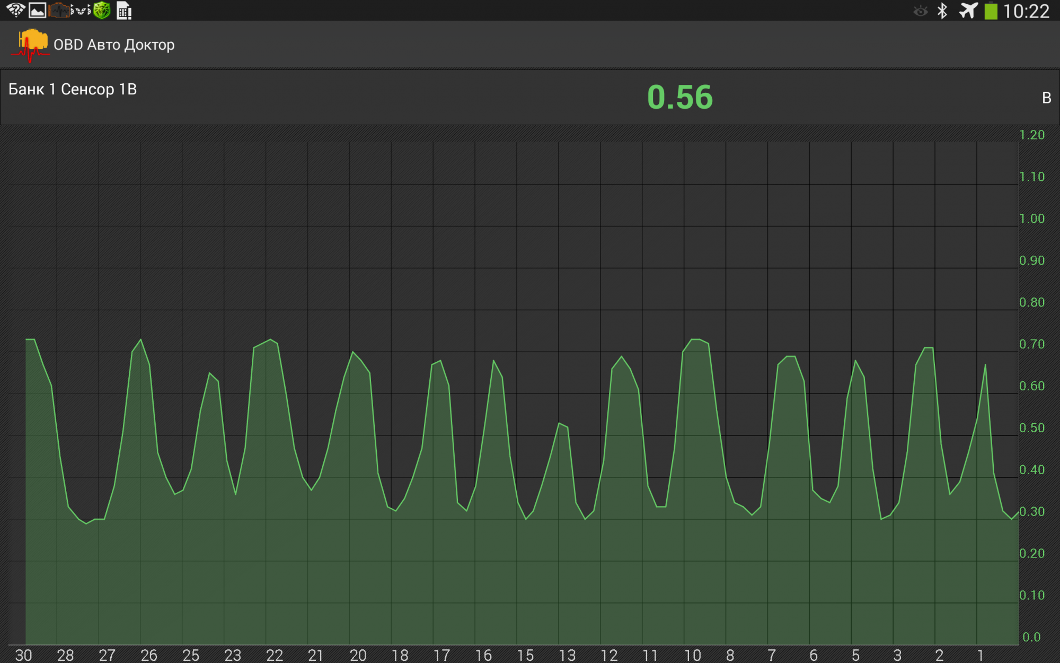
Task: Tap the time marker 10 on the bottom axis
Action: 692,655
